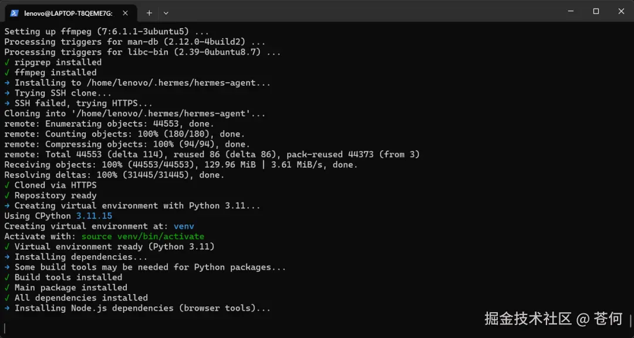Click the PowerShell icon on the tab
Viewport: 634px width, 338px height.
(15, 12)
